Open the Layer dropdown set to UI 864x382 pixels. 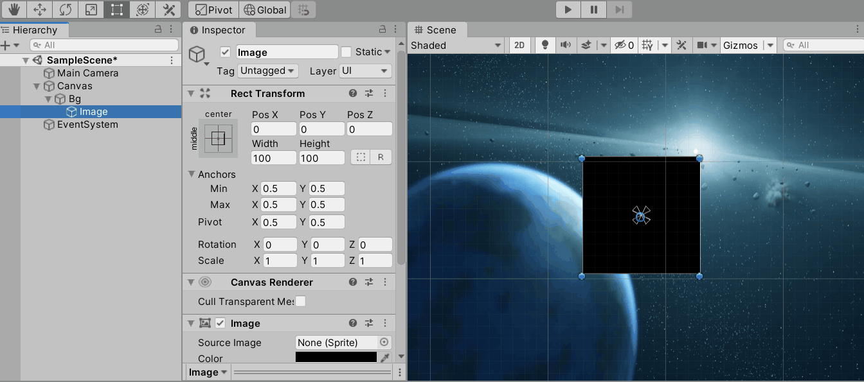(365, 71)
